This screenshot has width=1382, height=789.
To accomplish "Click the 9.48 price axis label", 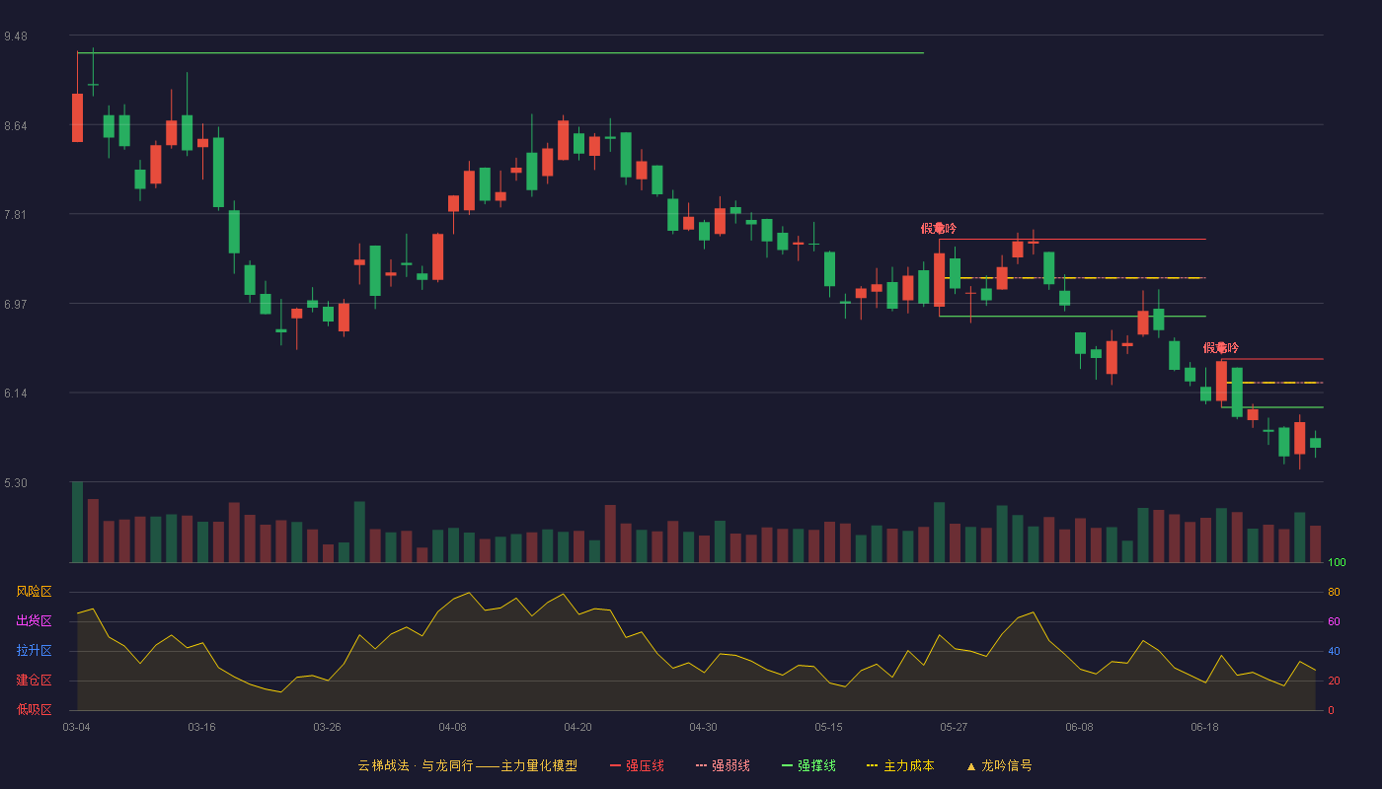I will [16, 36].
